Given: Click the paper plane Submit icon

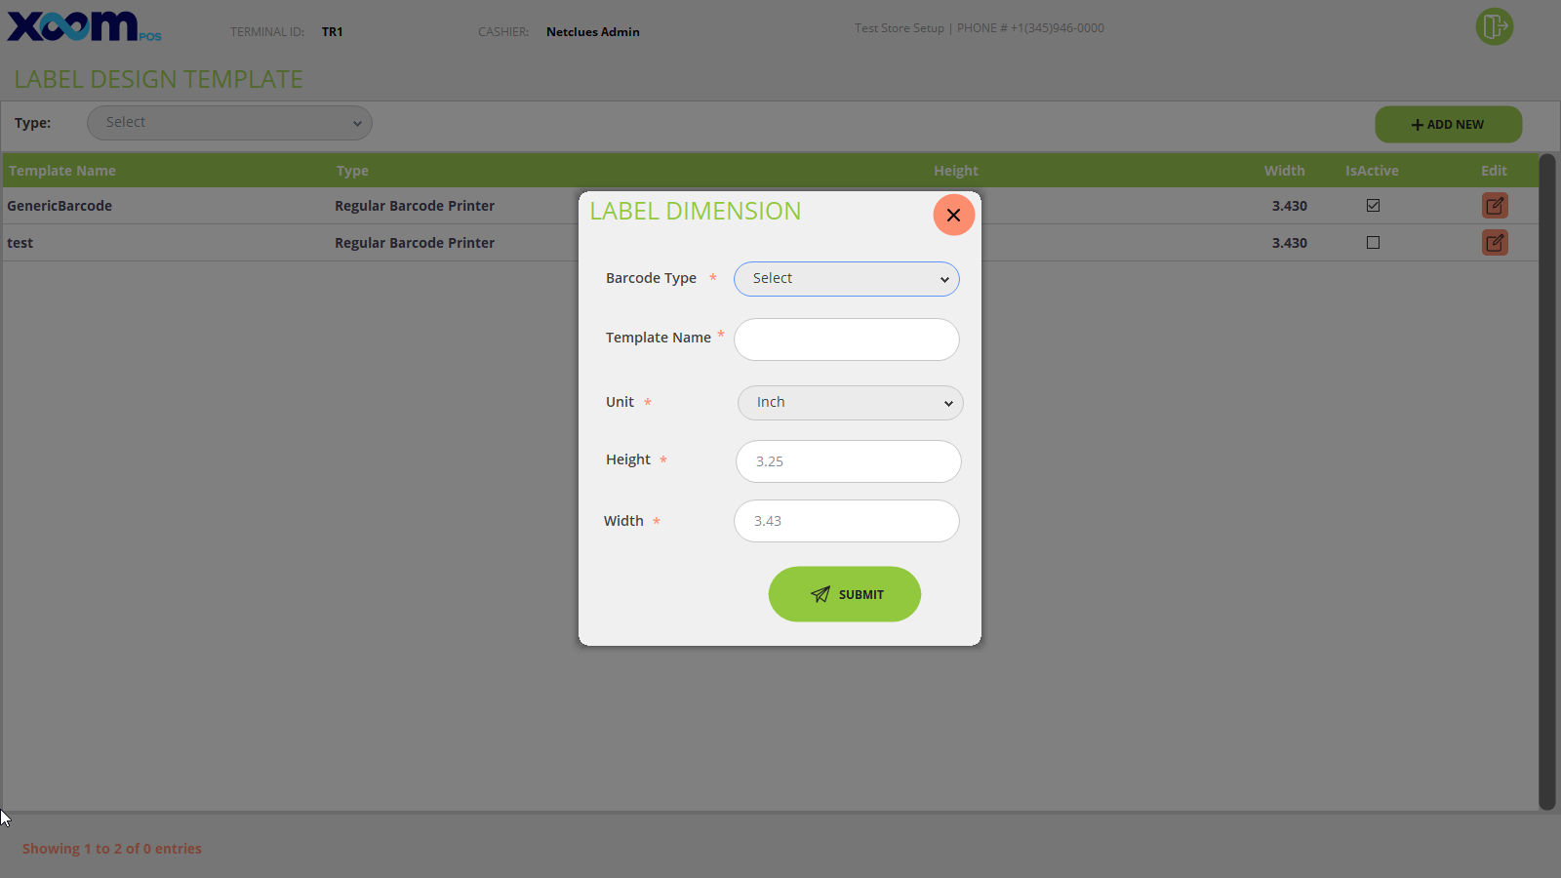Looking at the screenshot, I should coord(821,594).
